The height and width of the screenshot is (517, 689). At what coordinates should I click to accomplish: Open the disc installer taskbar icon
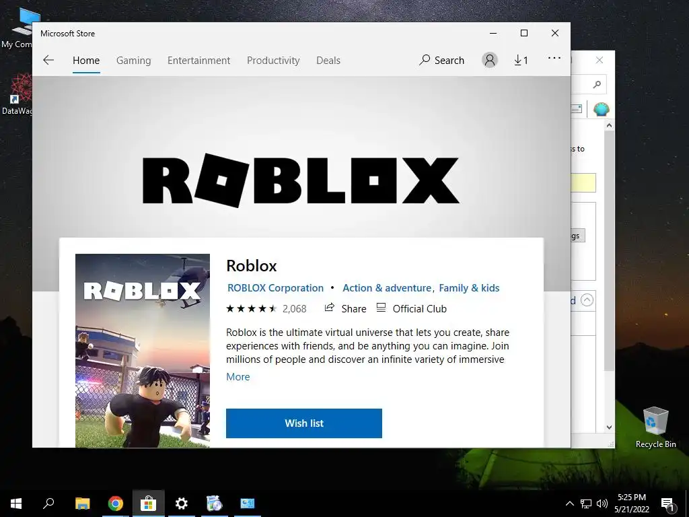[x=215, y=504]
